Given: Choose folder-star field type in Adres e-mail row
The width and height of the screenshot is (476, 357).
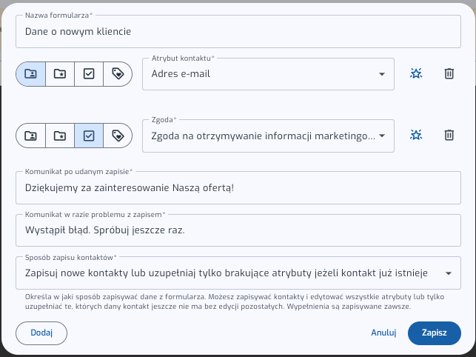Looking at the screenshot, I should point(60,74).
